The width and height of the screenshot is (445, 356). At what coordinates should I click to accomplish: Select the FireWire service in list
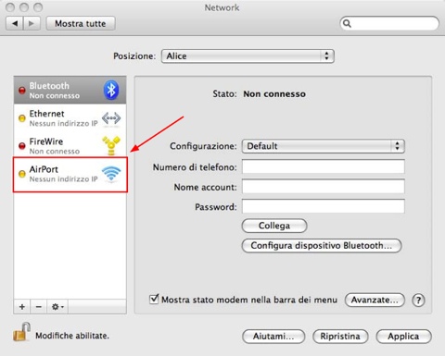tap(70, 146)
